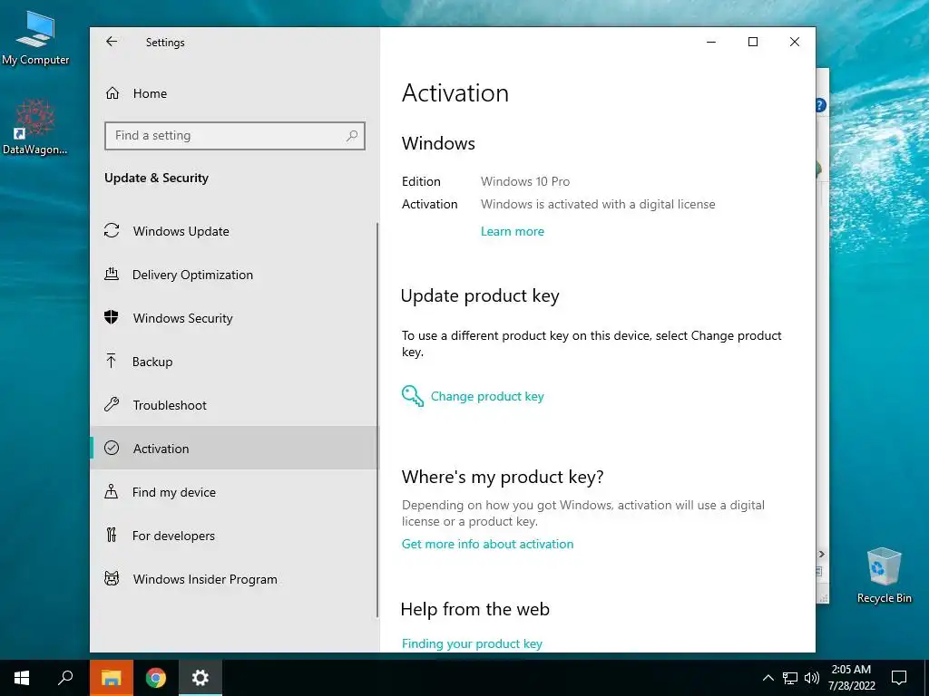This screenshot has width=929, height=696.
Task: Select the Windows 10 Pro edition text
Action: click(525, 181)
